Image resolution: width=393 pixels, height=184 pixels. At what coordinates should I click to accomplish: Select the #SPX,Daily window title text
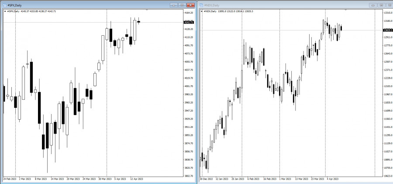coord(15,5)
